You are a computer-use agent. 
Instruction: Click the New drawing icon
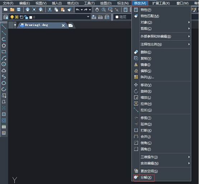coord(6,10)
